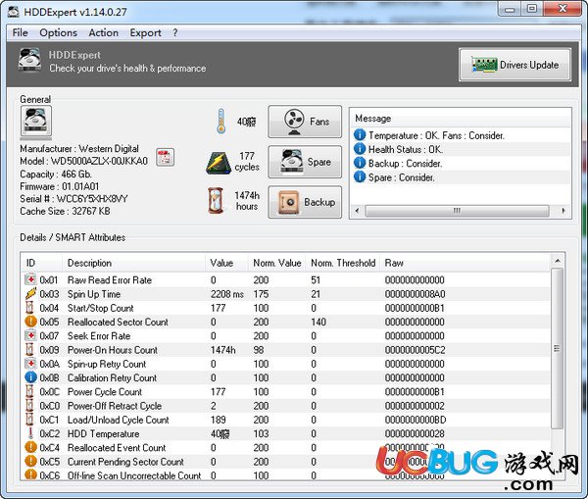Sort by the Description column header

[x=133, y=263]
